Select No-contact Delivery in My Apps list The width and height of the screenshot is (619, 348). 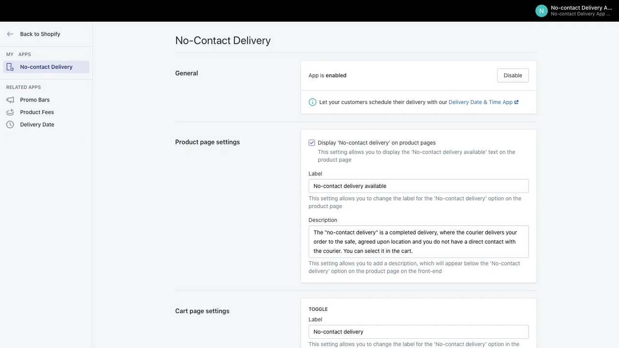[x=46, y=67]
